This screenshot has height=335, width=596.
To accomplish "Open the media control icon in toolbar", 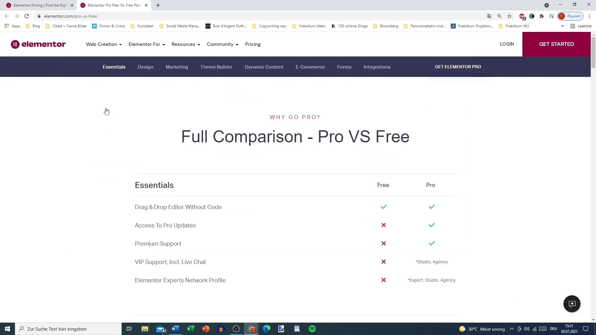I will 551,16.
